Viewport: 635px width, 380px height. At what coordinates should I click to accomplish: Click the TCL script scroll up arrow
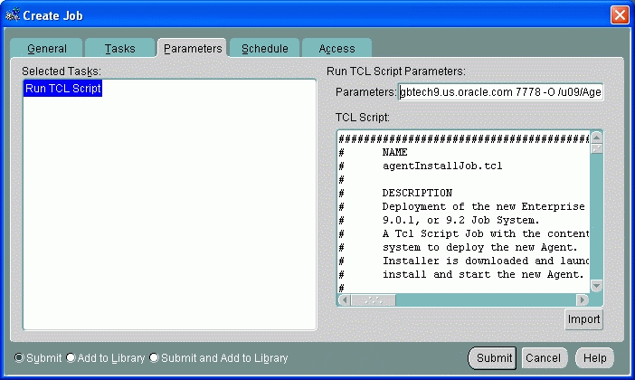click(596, 137)
